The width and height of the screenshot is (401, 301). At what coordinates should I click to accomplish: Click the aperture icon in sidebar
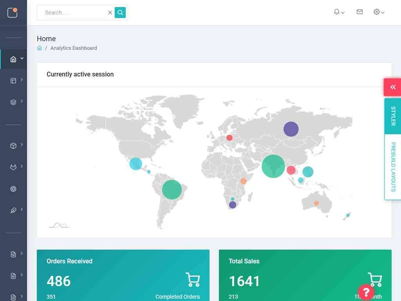coord(13,189)
